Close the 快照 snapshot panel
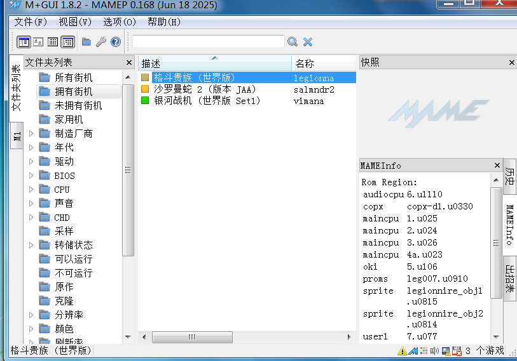Viewport: 517px width, 361px height. pyautogui.click(x=512, y=62)
